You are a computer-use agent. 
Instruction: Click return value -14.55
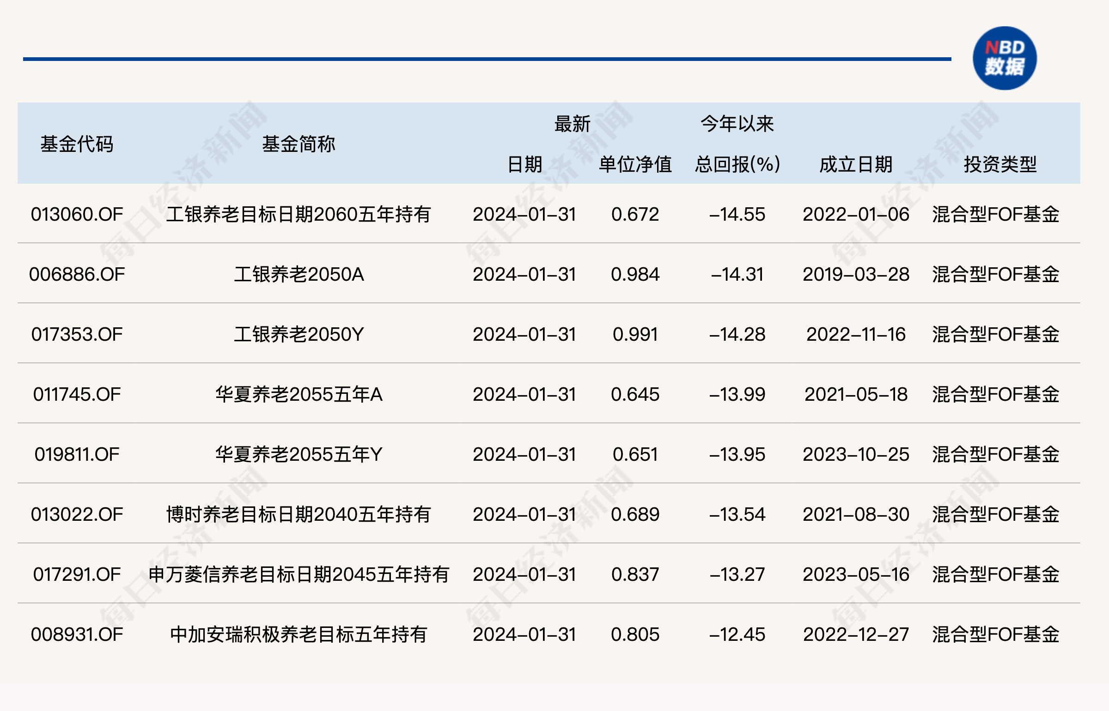[x=737, y=214]
